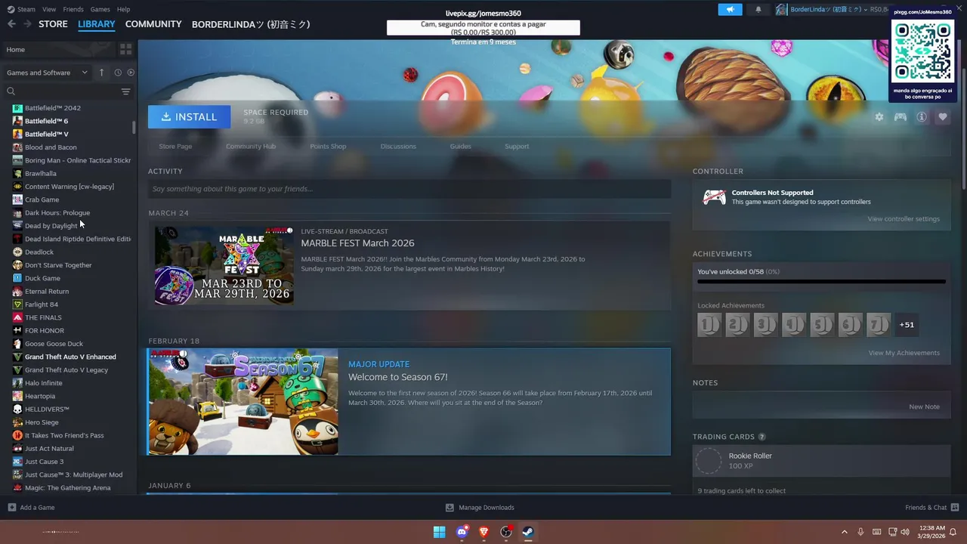The image size is (967, 544).
Task: Select HELLDIVERS in game list
Action: (x=47, y=410)
